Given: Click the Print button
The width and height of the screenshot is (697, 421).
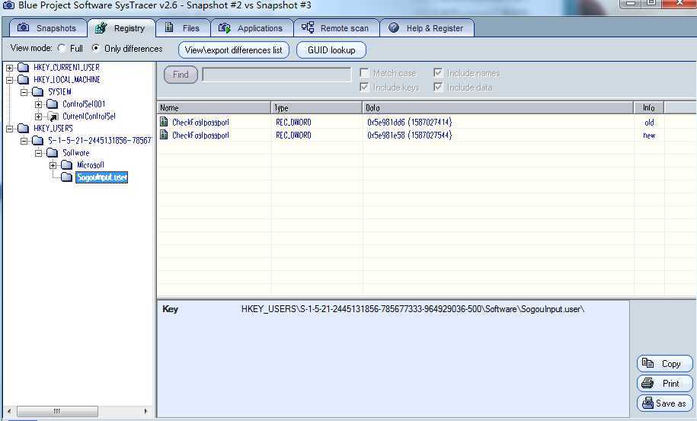Looking at the screenshot, I should pos(664,383).
